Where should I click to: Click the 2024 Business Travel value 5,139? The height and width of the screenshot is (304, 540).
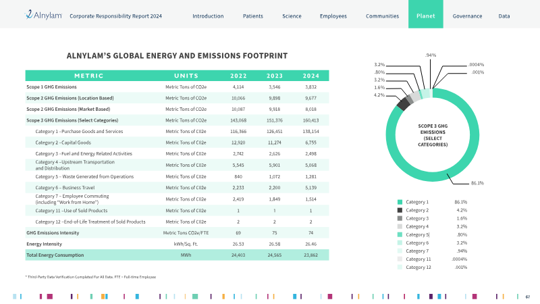click(x=310, y=188)
